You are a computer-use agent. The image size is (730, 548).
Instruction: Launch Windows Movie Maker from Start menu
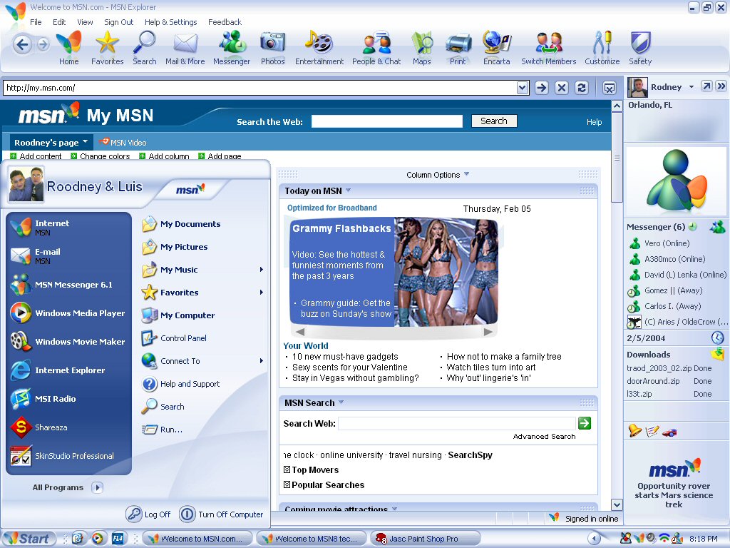pos(69,342)
